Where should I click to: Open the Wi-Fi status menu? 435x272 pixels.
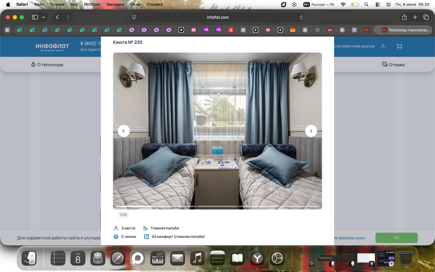coord(343,4)
